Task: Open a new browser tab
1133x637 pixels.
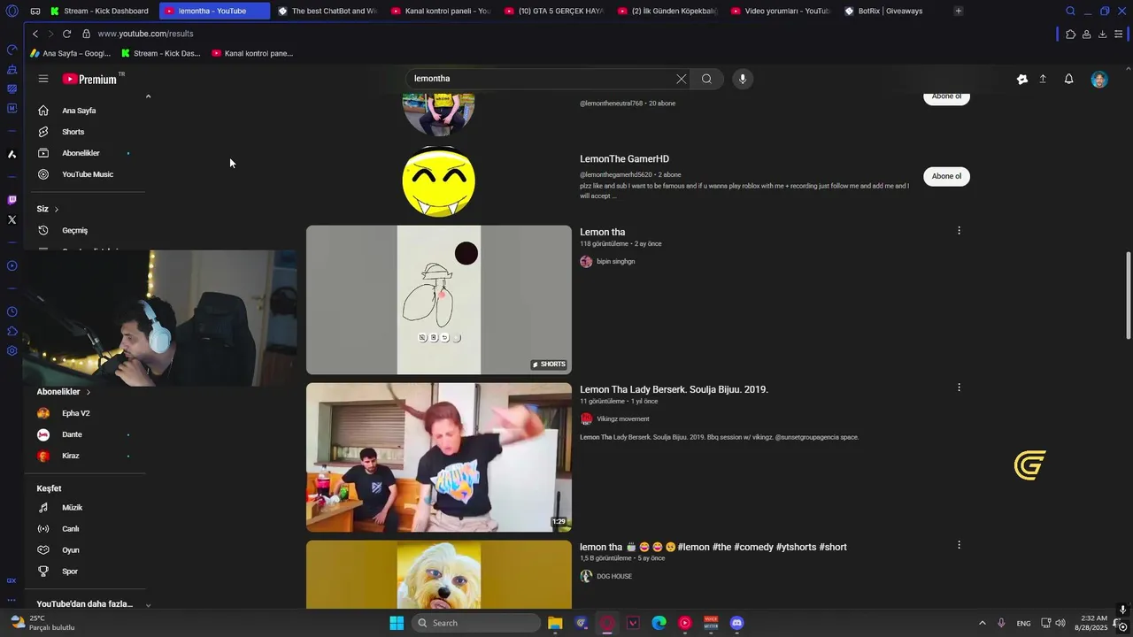Action: (959, 11)
